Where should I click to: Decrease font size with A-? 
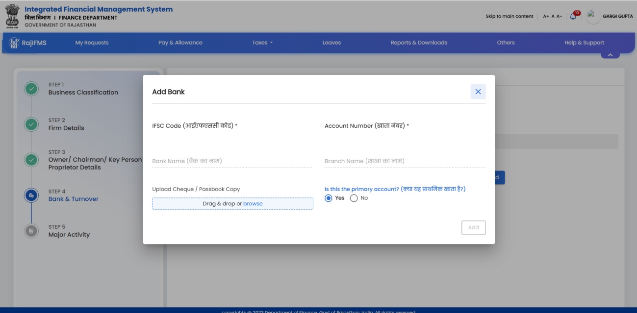(559, 16)
